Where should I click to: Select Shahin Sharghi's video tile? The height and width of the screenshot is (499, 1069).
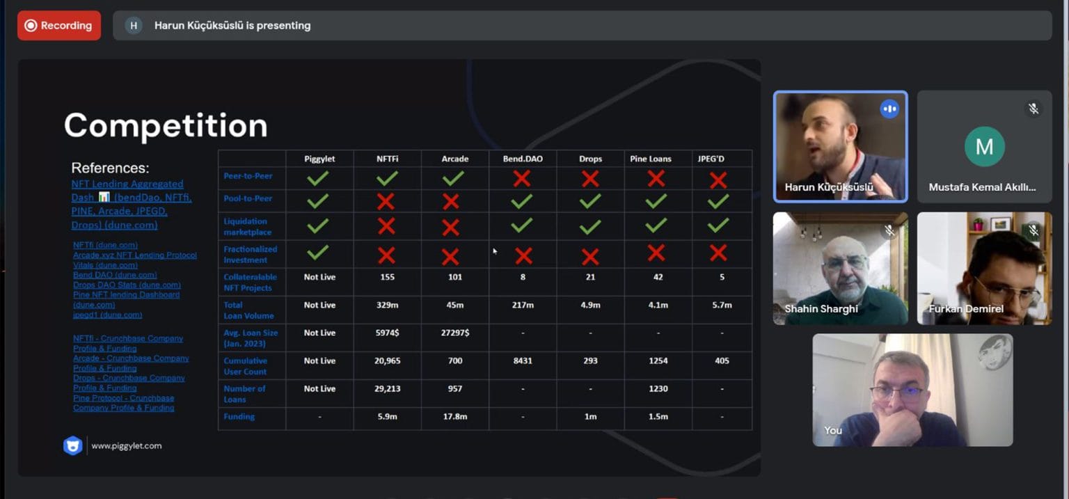840,268
